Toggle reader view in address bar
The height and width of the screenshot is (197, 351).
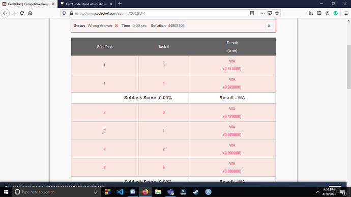(252, 13)
